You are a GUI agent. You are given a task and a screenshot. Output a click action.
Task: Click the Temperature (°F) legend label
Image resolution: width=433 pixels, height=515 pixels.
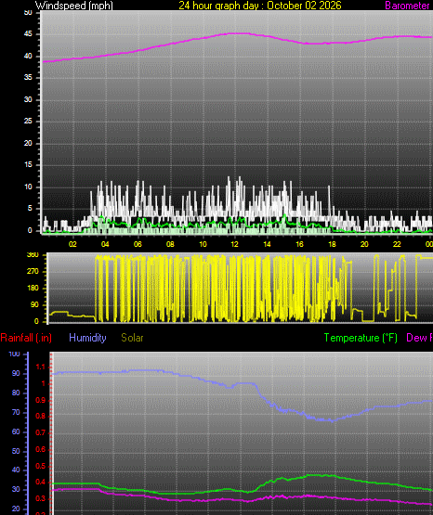pos(361,338)
